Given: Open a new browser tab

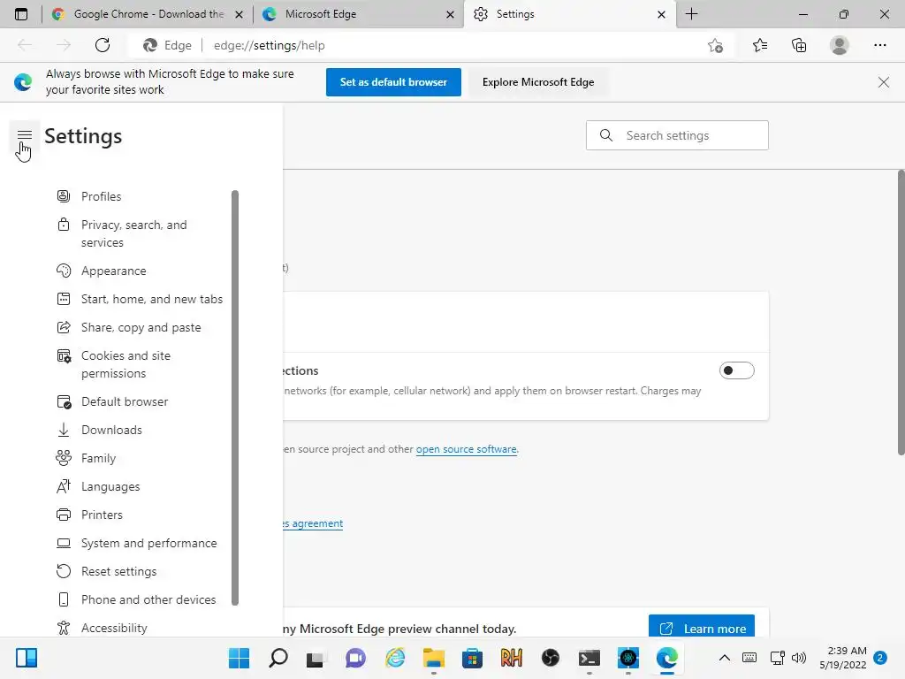Looking at the screenshot, I should (x=691, y=14).
